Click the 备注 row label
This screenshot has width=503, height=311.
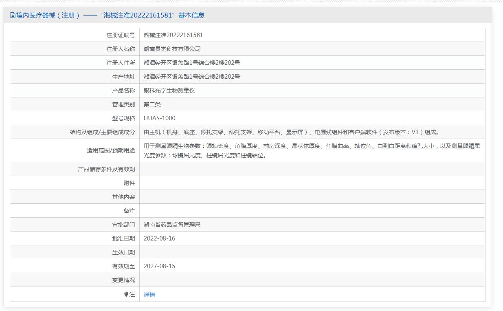click(129, 211)
